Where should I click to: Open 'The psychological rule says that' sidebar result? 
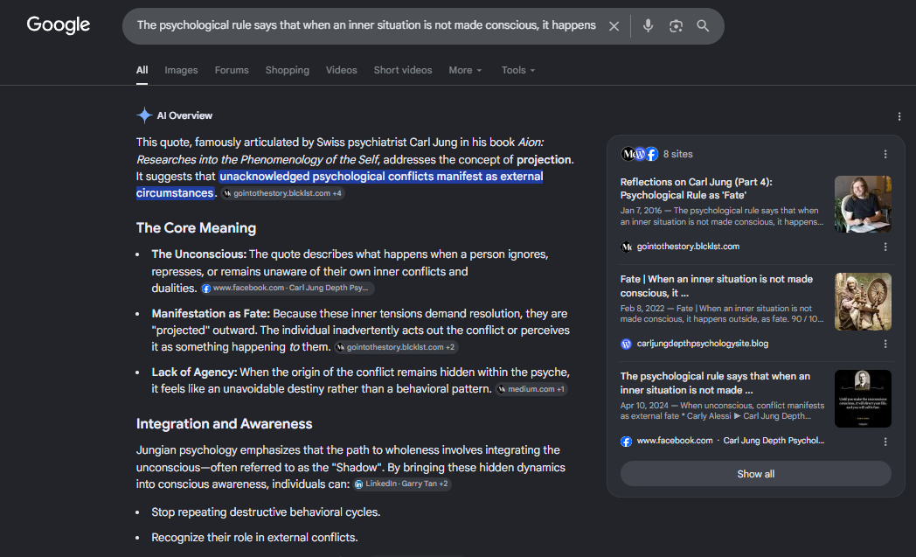pyautogui.click(x=715, y=383)
